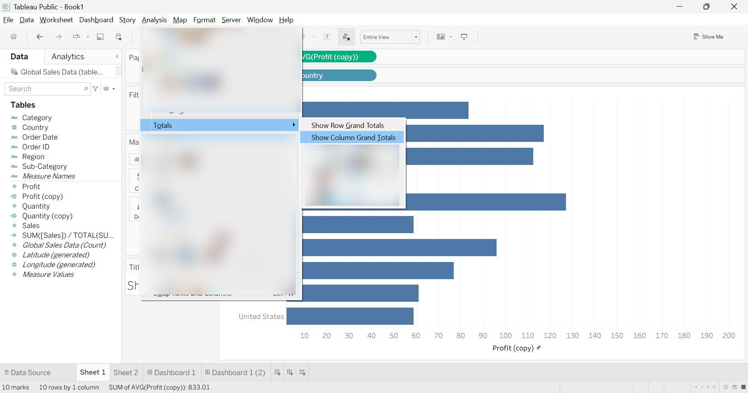Image resolution: width=748 pixels, height=393 pixels.
Task: Open the Sheet 2 tab
Action: (126, 372)
